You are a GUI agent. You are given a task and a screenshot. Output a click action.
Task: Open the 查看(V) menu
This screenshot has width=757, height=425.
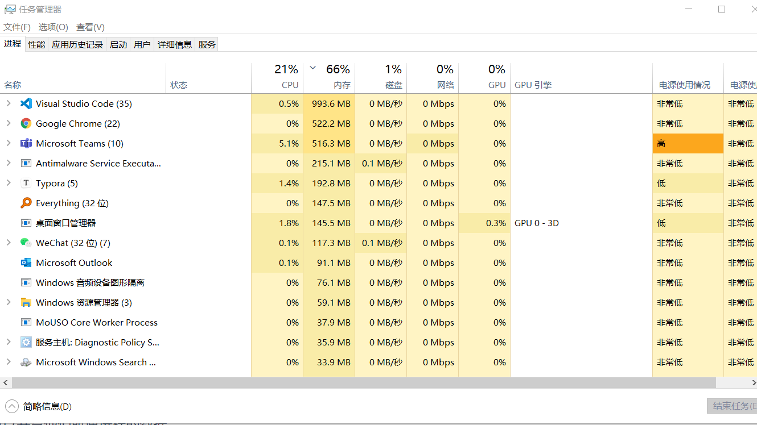coord(90,27)
